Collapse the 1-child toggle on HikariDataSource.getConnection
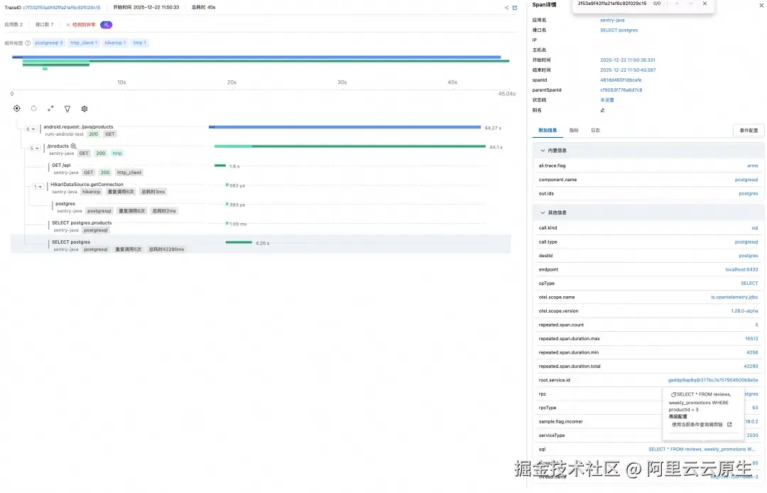 pyautogui.click(x=38, y=187)
